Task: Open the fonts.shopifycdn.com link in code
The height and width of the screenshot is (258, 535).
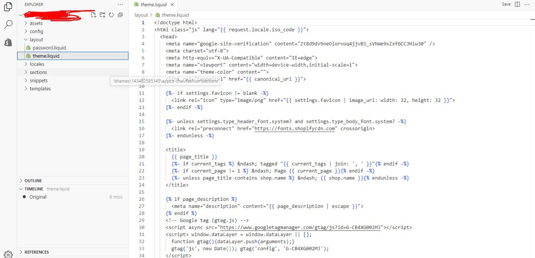Action: (x=295, y=129)
